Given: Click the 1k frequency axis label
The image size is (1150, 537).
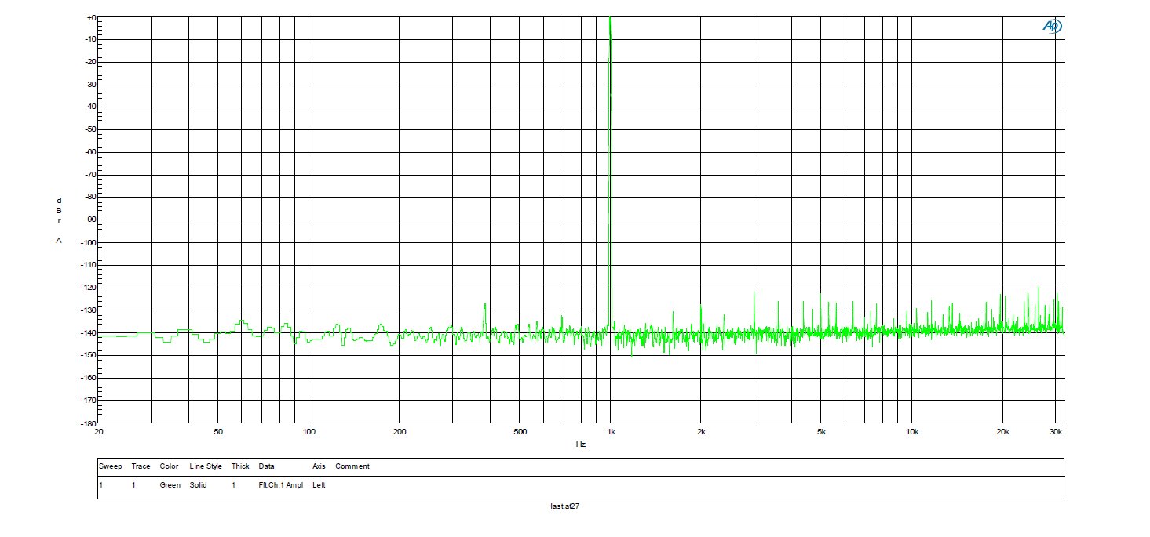Looking at the screenshot, I should coord(611,432).
